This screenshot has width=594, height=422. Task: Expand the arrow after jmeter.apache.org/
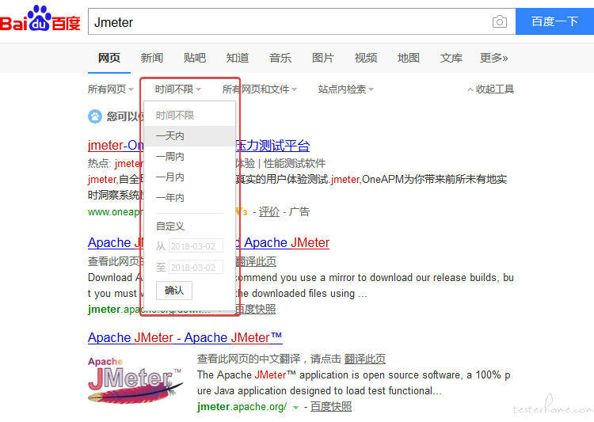tap(296, 408)
